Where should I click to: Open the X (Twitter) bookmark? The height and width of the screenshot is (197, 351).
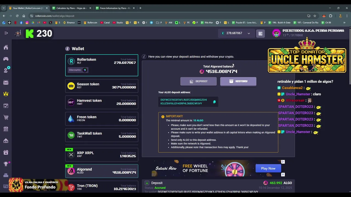[50, 22]
